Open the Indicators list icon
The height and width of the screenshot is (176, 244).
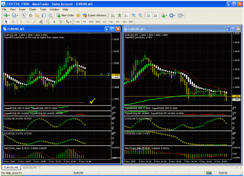coord(163,15)
